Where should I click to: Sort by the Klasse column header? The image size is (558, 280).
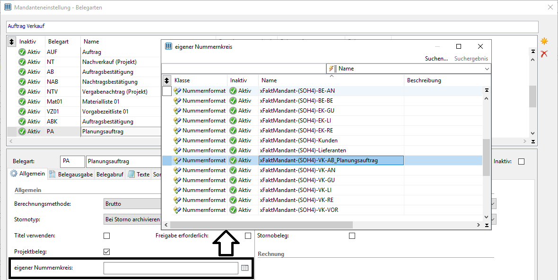200,80
